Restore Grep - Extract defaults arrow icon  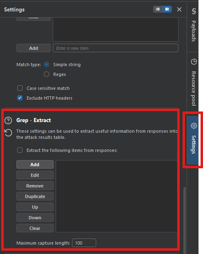[x=8, y=133]
